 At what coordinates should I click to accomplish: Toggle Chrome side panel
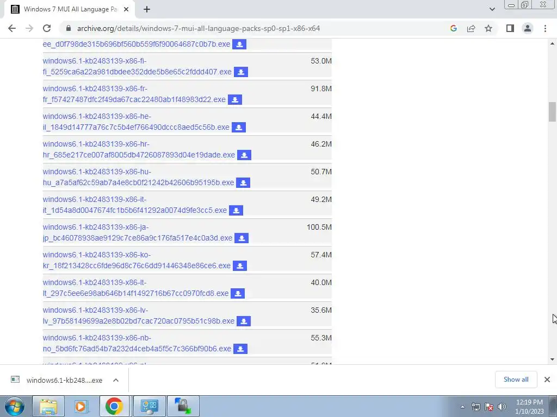click(510, 28)
